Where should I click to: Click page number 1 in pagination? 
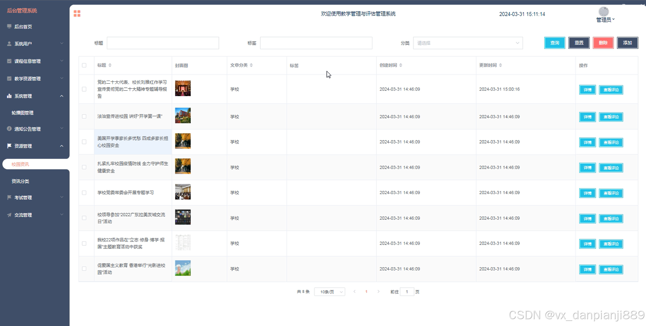(367, 291)
